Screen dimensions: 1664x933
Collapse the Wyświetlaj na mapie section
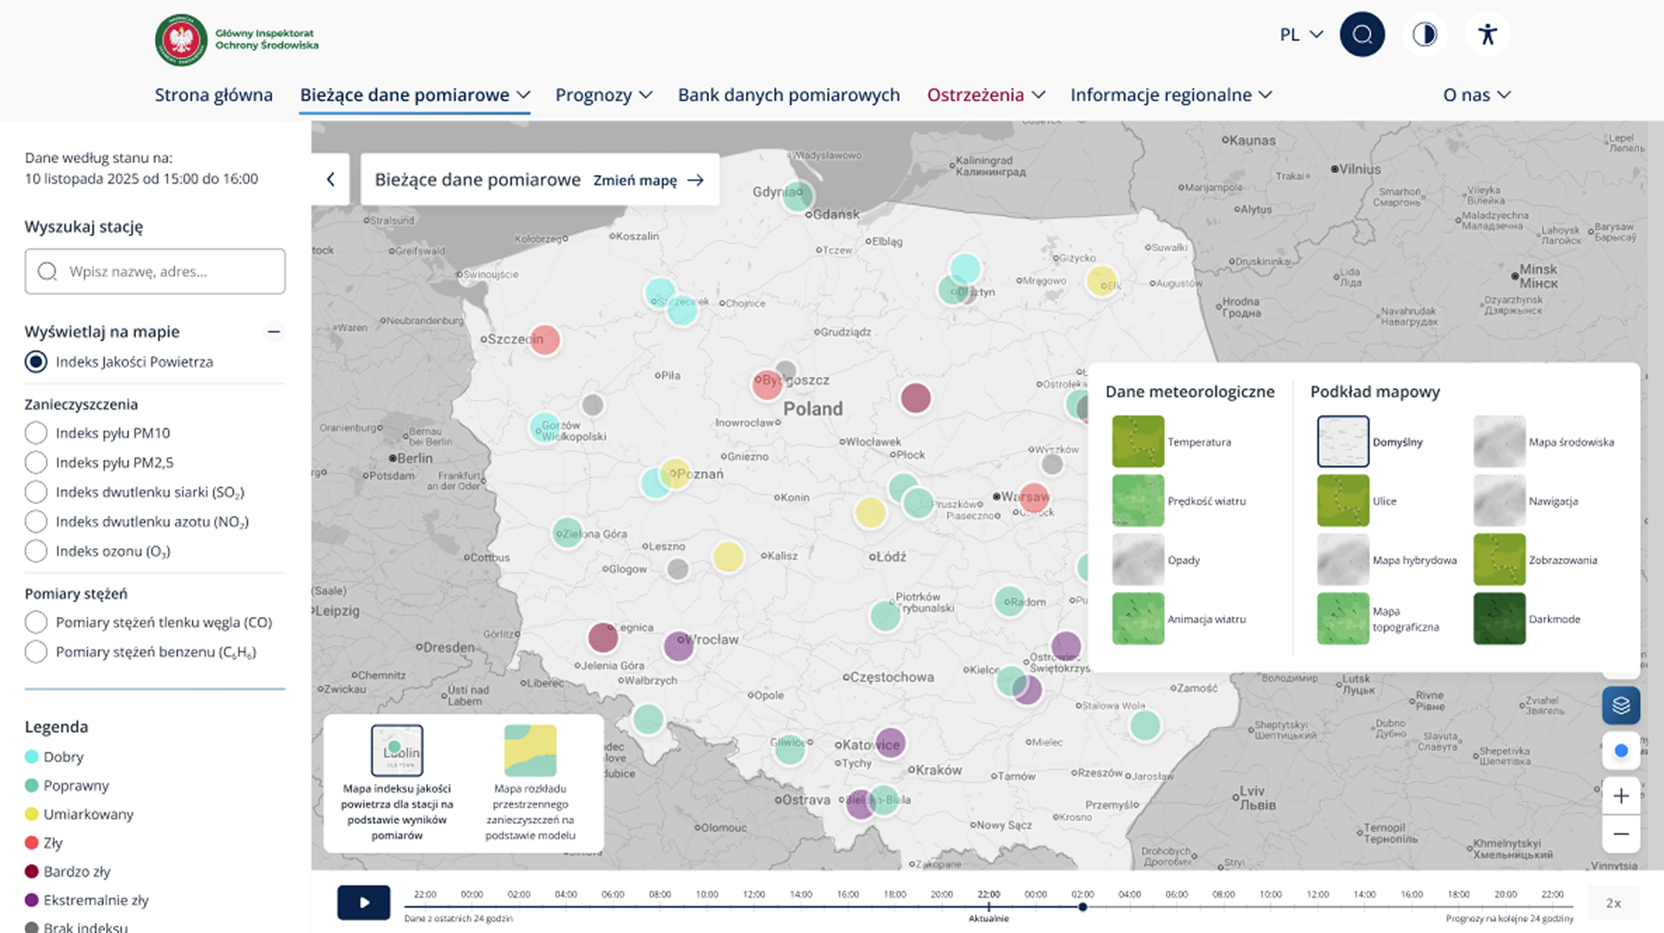pos(274,332)
